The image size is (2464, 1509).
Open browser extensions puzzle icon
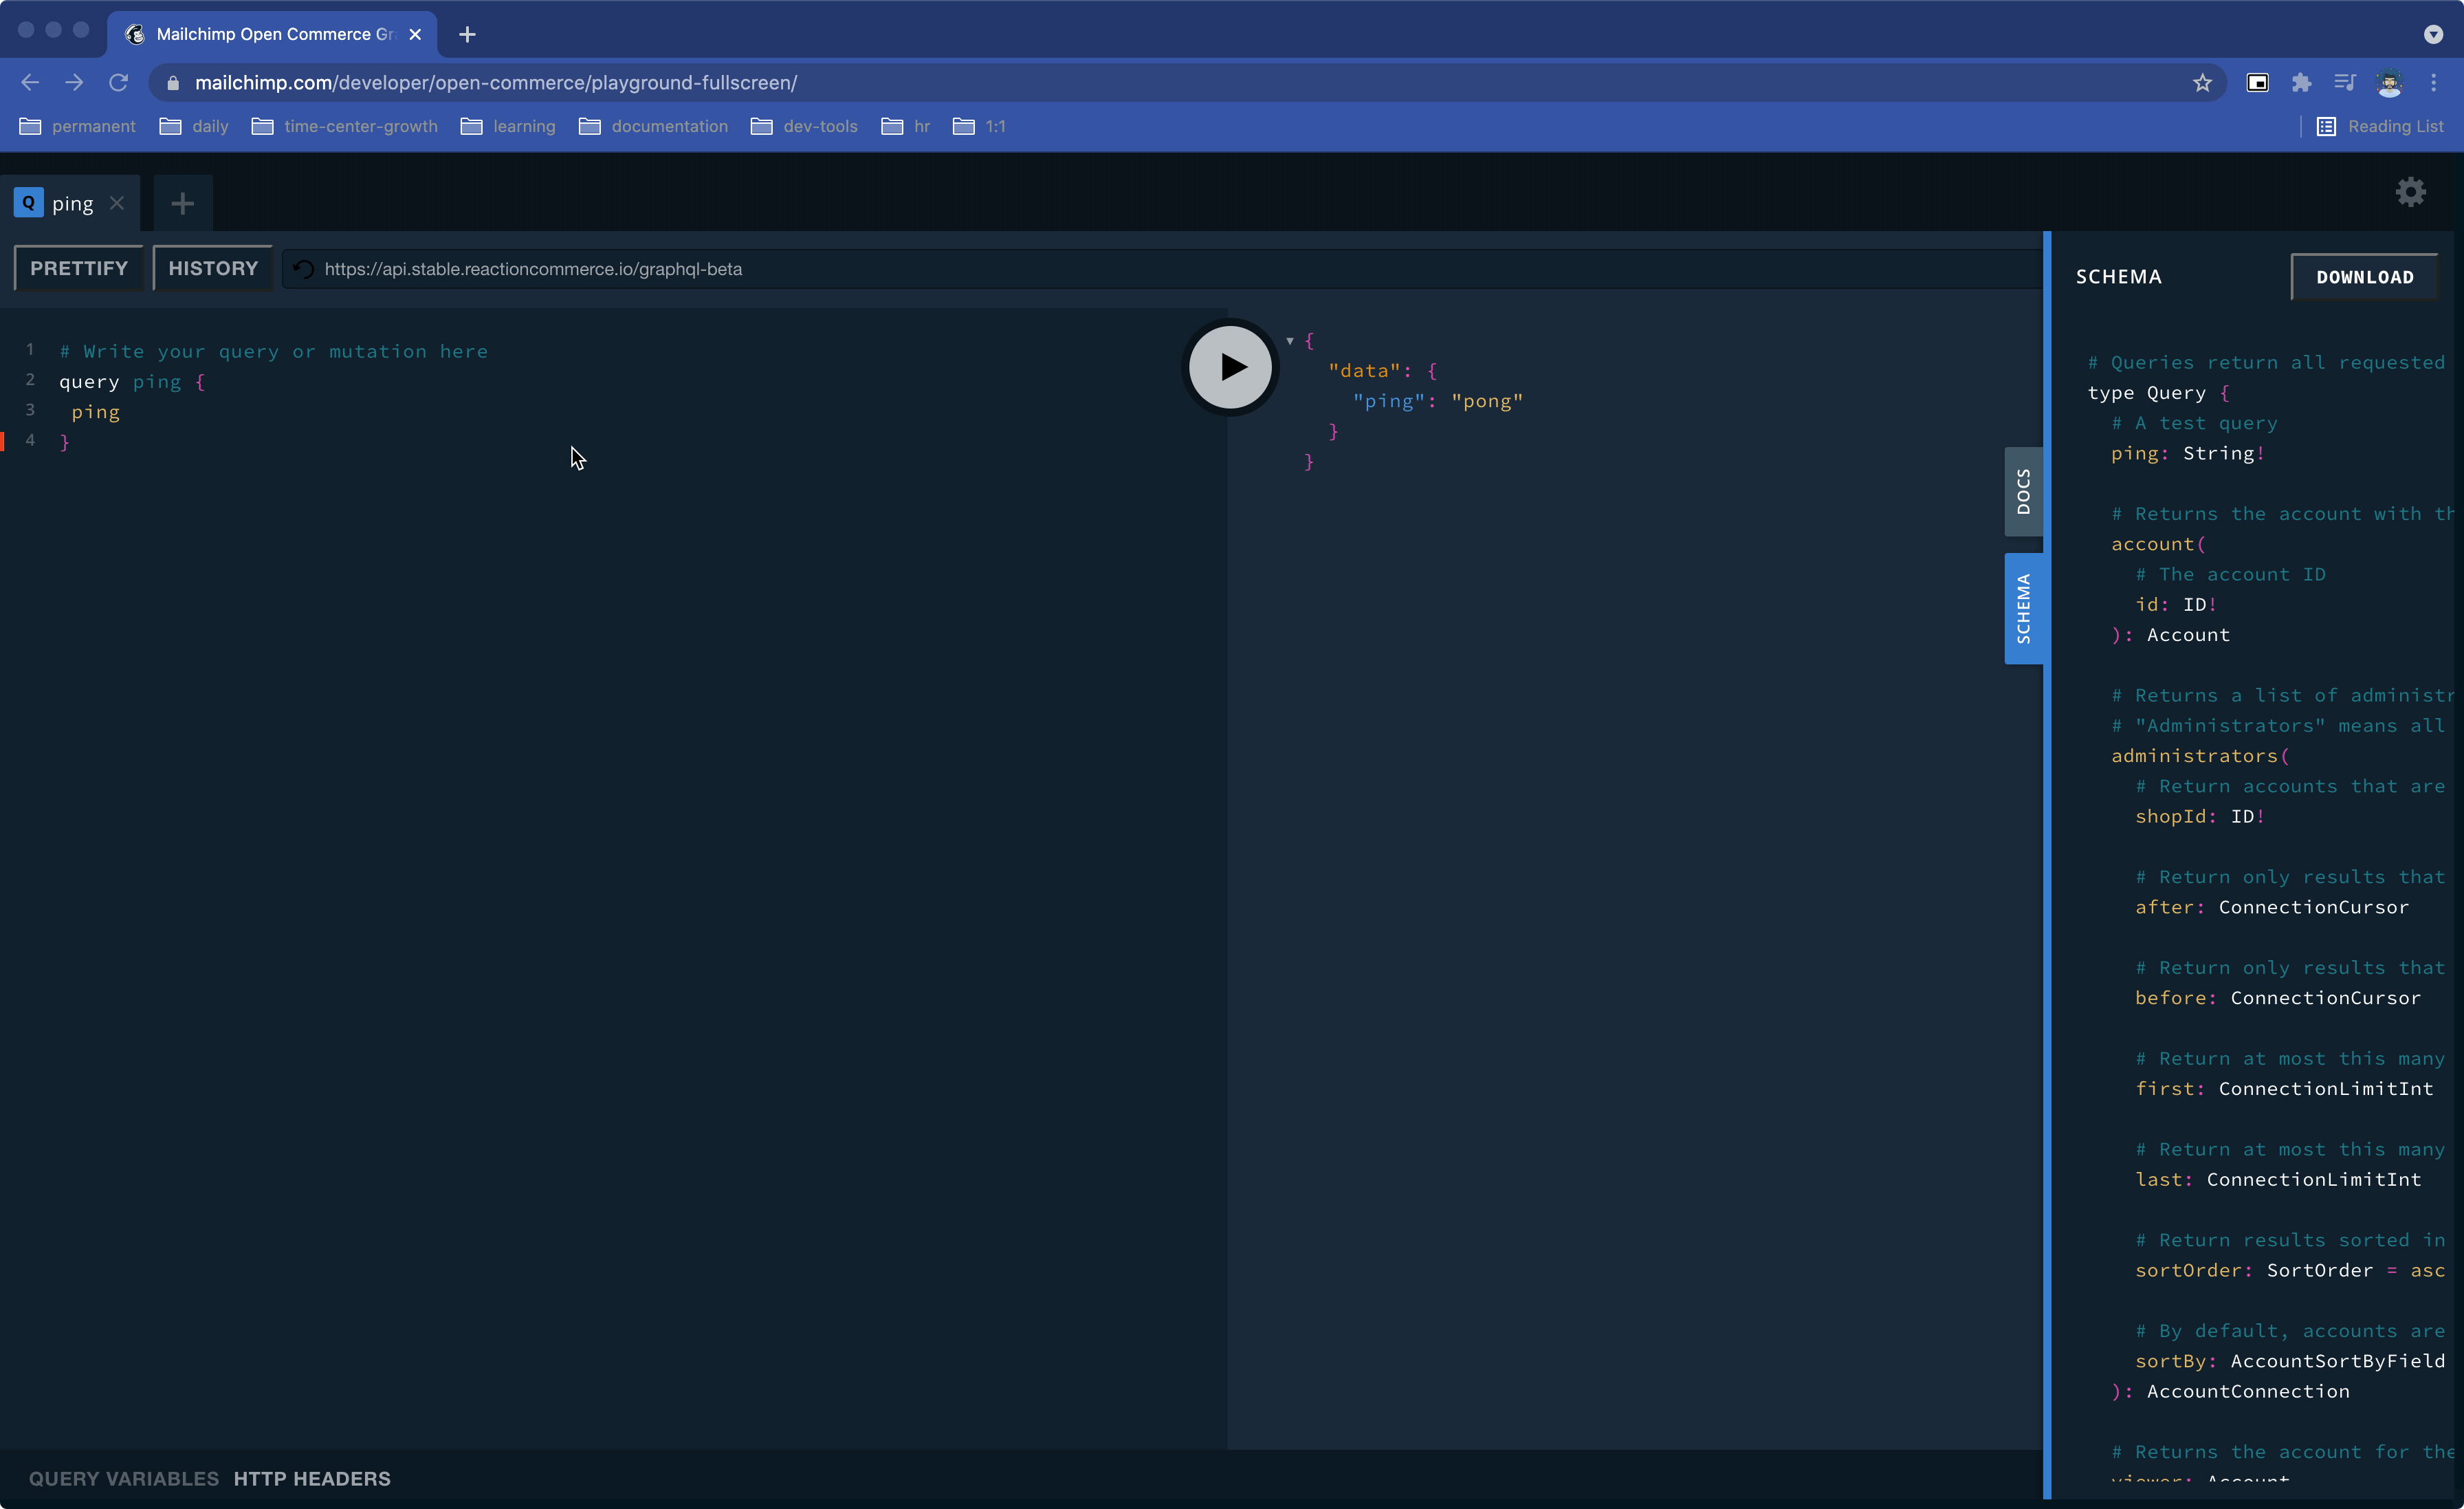[x=2301, y=83]
